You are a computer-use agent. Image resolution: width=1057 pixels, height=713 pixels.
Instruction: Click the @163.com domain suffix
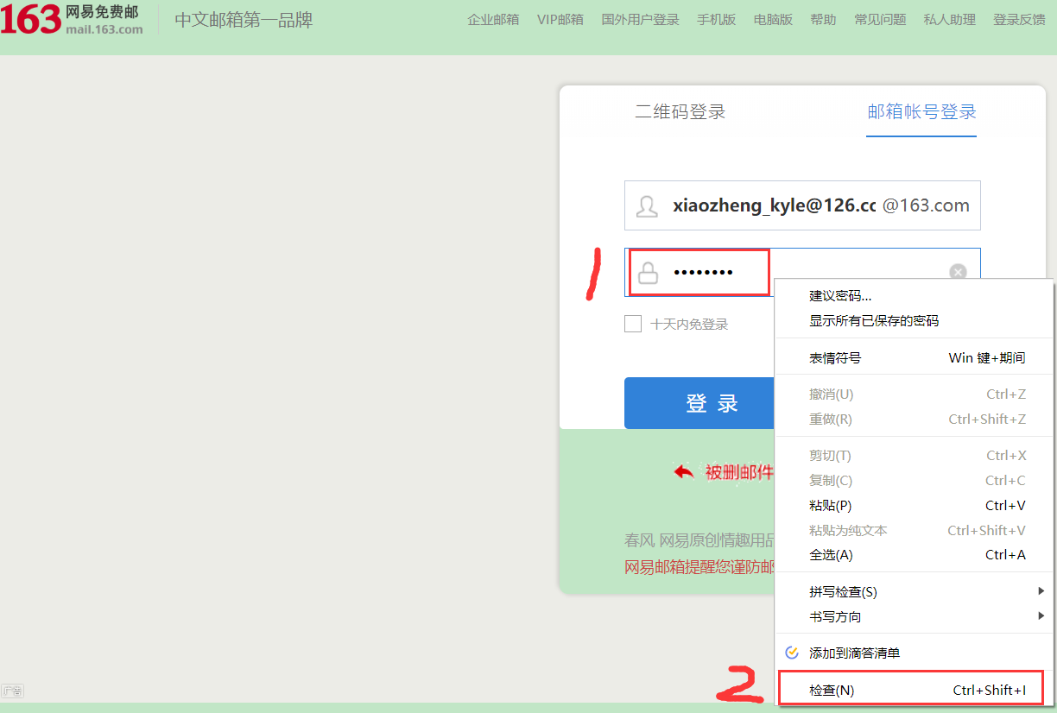click(926, 205)
